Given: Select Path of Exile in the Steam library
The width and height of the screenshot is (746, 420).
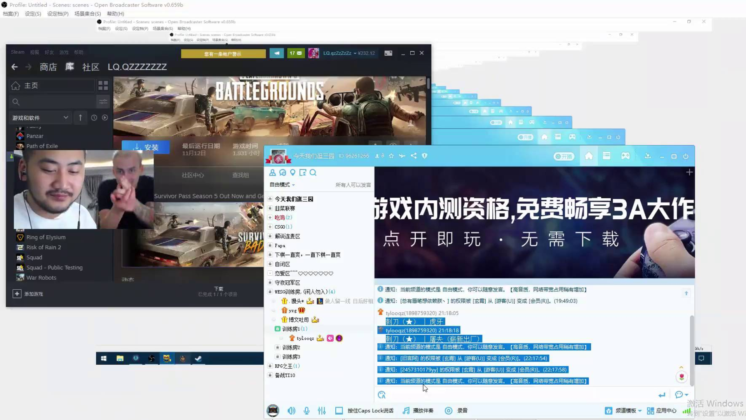Looking at the screenshot, I should (x=42, y=146).
